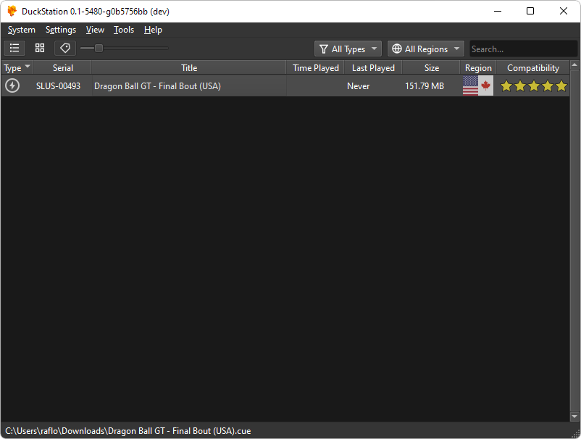Screen dimensions: 581x439
Task: Maximize the DuckStation window
Action: pyautogui.click(x=530, y=11)
